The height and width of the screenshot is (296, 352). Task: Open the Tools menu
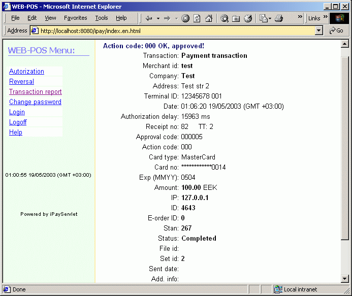(x=102, y=18)
